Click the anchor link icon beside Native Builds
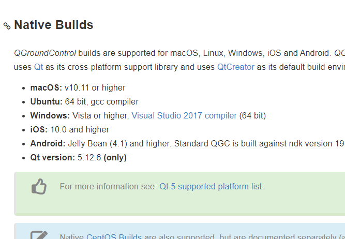This screenshot has height=239, width=345. [7, 26]
